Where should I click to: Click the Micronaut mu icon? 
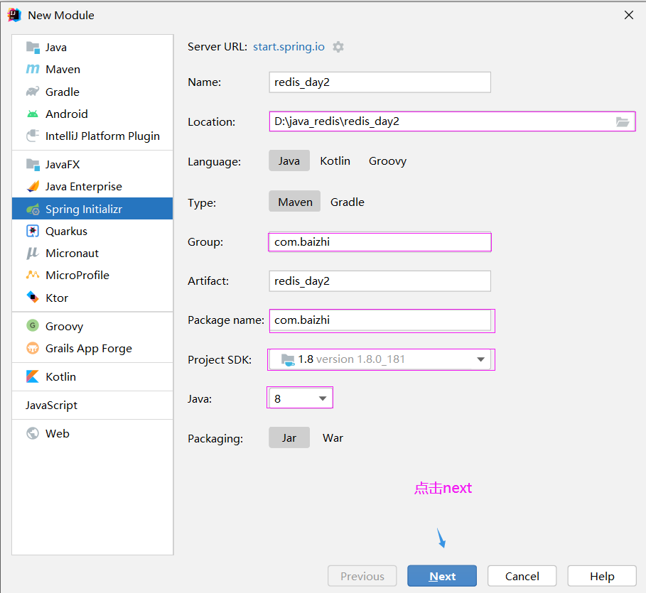click(33, 254)
